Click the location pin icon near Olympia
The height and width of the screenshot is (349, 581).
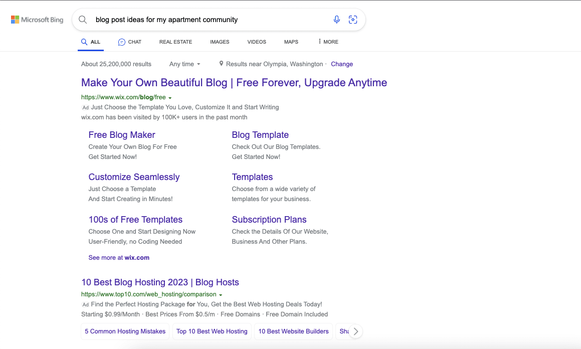[x=221, y=64]
